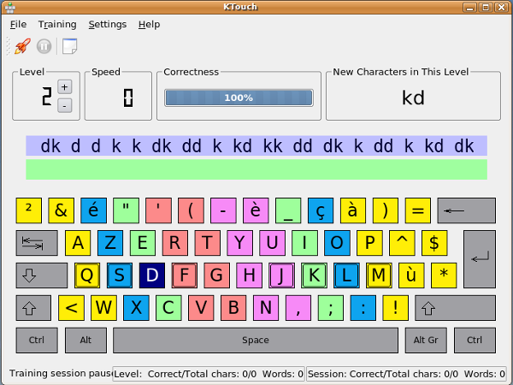Click the yellow à key
The width and height of the screenshot is (513, 385).
(x=353, y=210)
